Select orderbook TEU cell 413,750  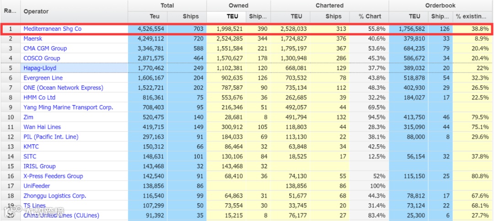[408, 117]
